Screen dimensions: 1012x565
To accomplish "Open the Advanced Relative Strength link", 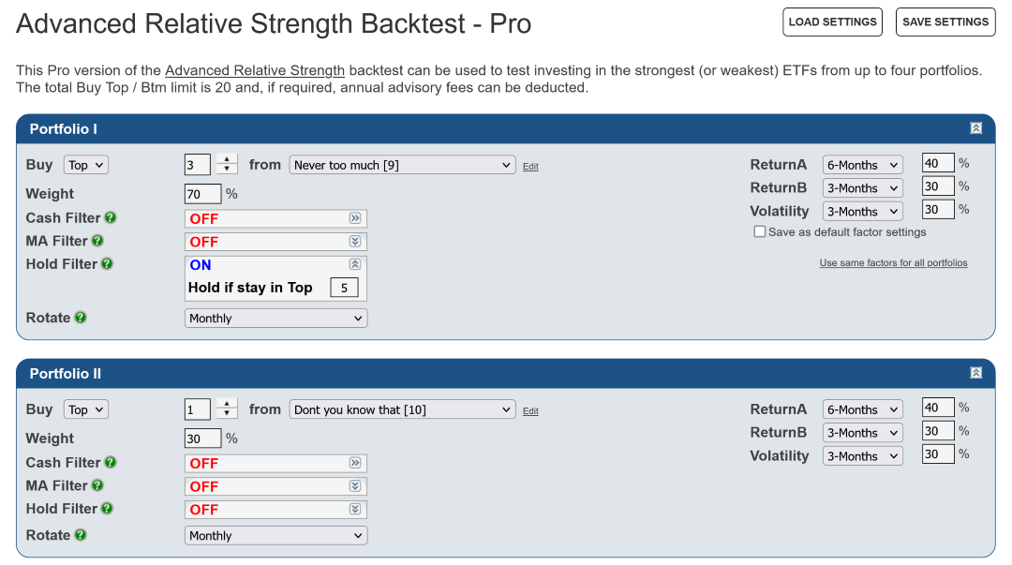I will click(255, 70).
